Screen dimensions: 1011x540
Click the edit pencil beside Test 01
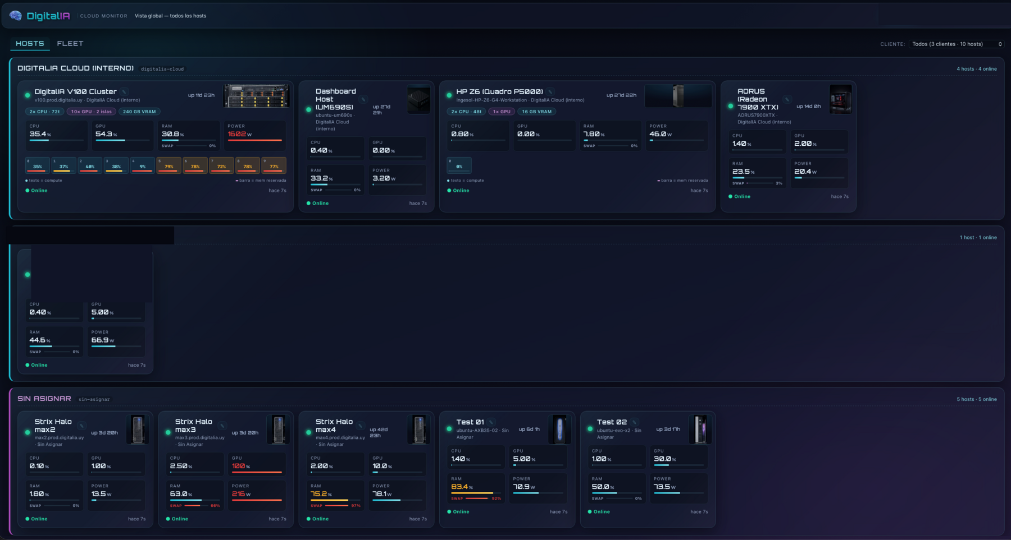[x=491, y=422]
